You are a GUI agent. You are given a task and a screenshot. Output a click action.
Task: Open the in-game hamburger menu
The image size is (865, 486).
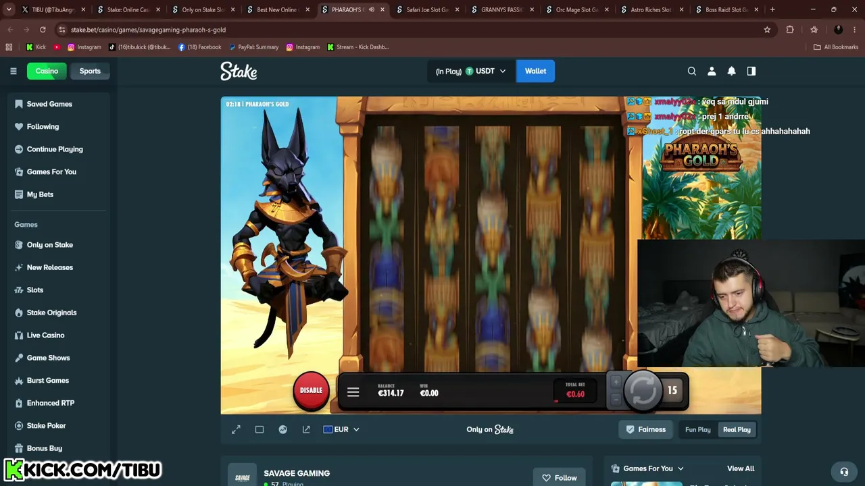[353, 392]
